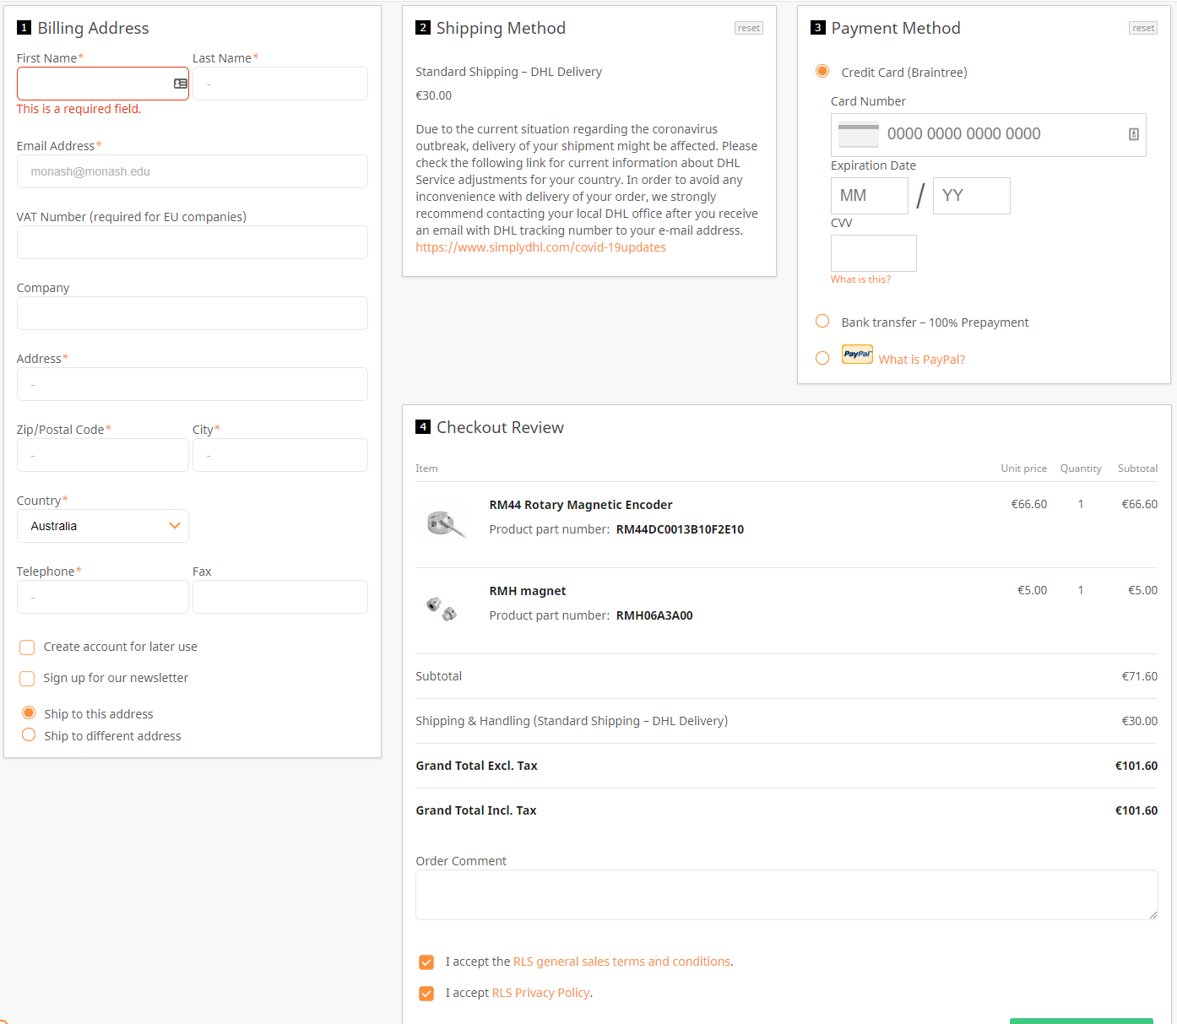
Task: Click the CVV 'What is this?' link
Action: click(860, 279)
